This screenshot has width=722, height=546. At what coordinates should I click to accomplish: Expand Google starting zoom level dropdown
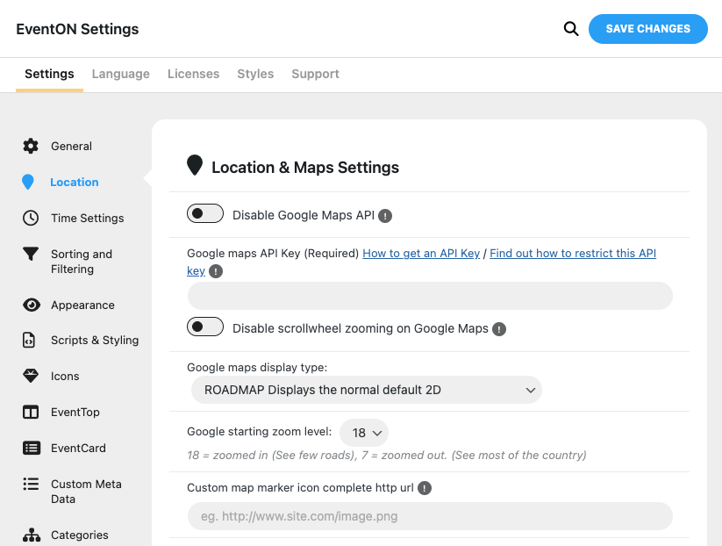364,433
